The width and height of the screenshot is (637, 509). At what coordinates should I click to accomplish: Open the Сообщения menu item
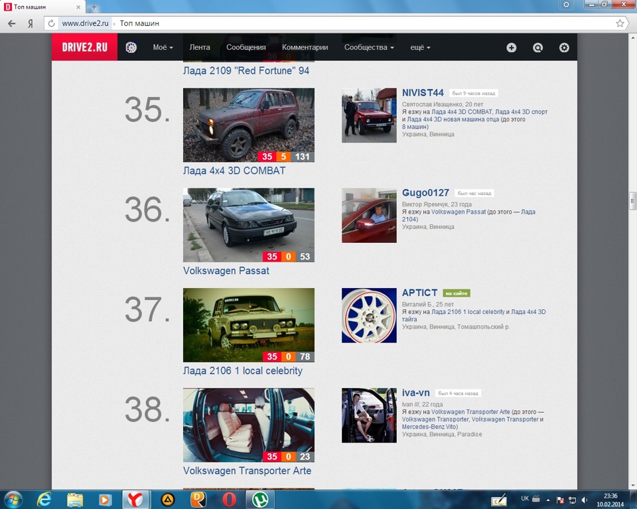click(246, 48)
